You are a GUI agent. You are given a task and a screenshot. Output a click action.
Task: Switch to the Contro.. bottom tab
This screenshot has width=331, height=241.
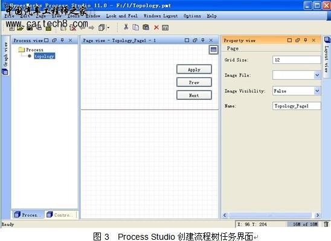[x=61, y=215]
